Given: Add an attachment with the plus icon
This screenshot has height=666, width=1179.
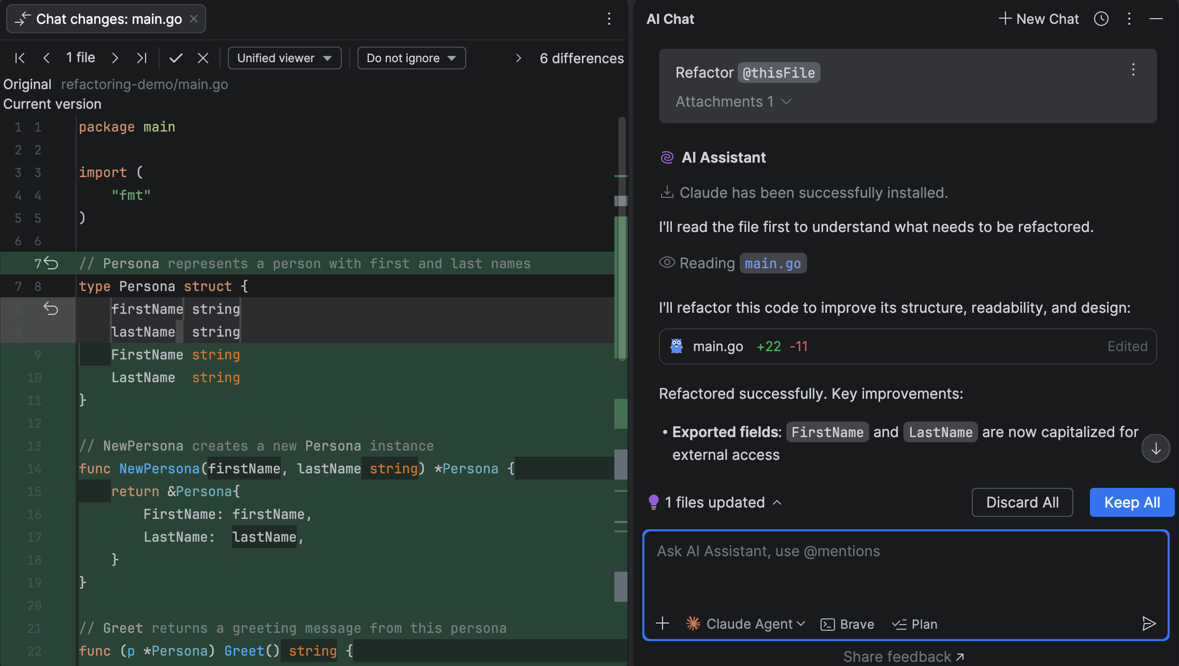Looking at the screenshot, I should 663,624.
